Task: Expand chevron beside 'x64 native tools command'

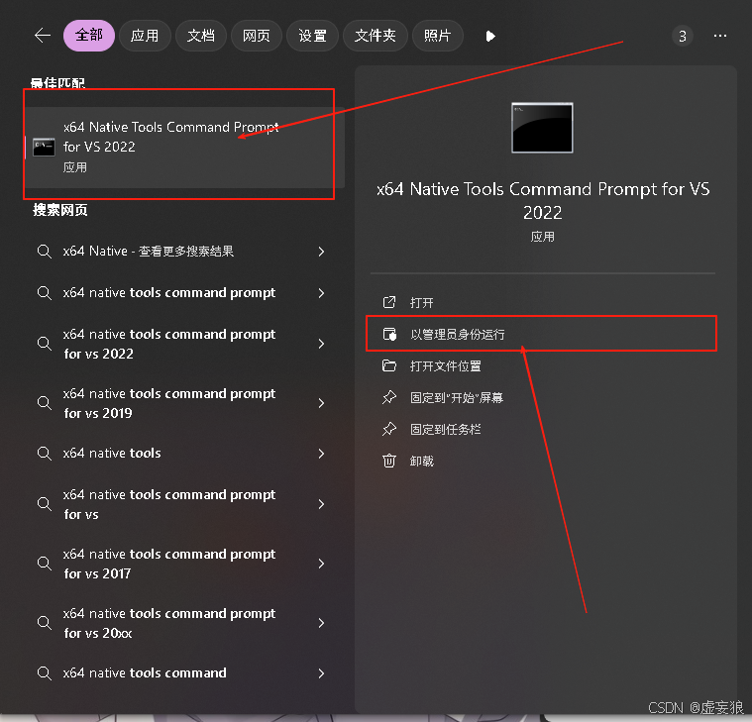Action: click(x=321, y=673)
